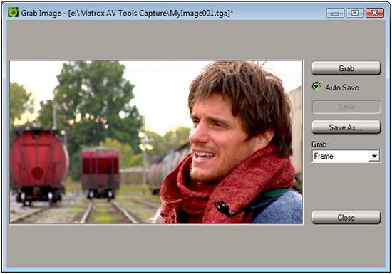The height and width of the screenshot is (274, 392).
Task: Click the Grab button
Action: click(346, 68)
